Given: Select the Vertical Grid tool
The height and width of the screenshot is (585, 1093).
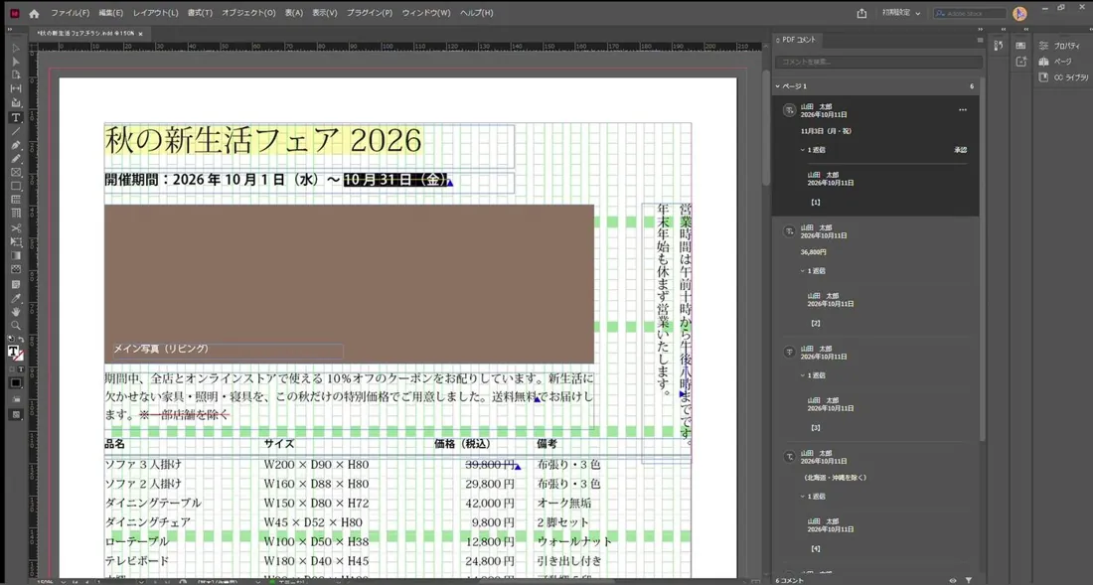Looking at the screenshot, I should [15, 214].
